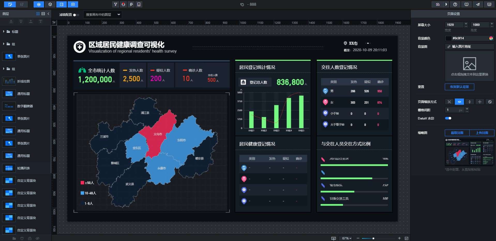The width and height of the screenshot is (496, 241).
Task: Click the mobile preview icon
Action: [x=139, y=4]
